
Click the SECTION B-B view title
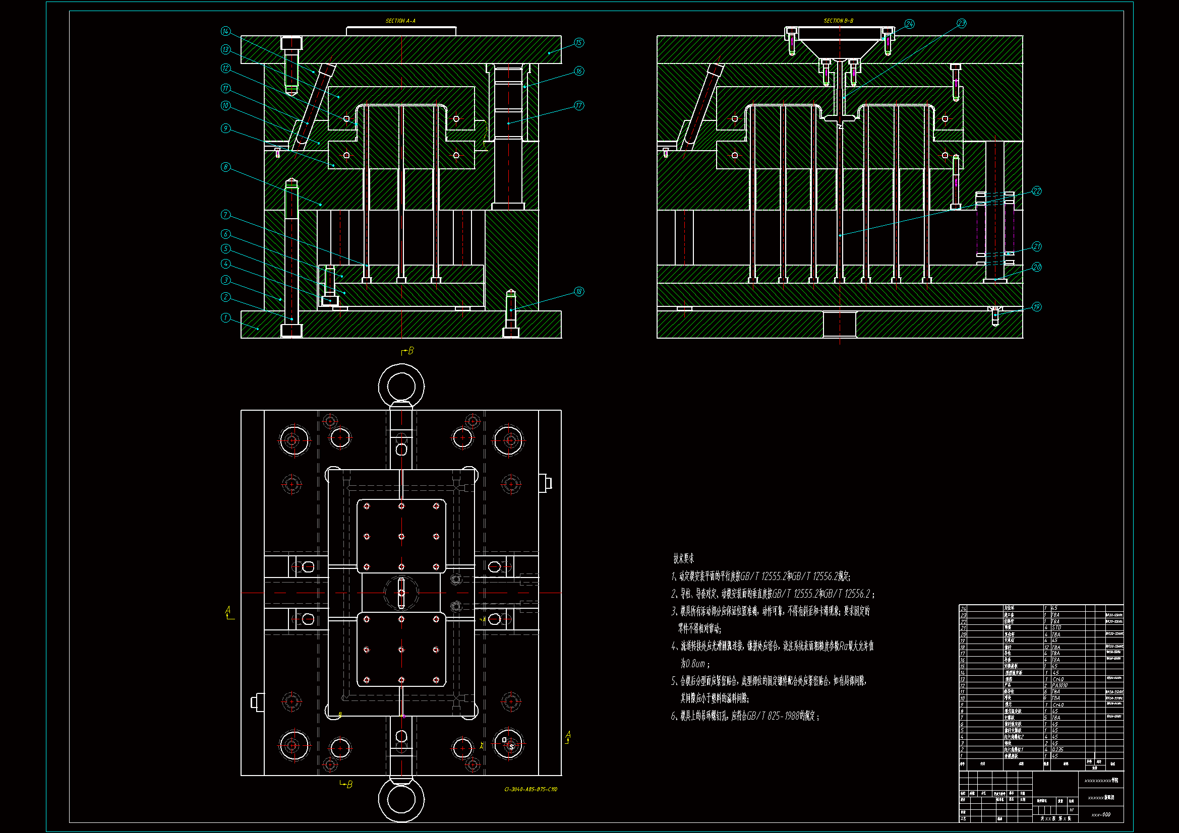(839, 21)
